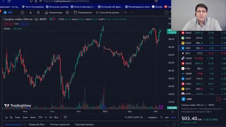Click the Объём volume indicator label

click(7, 29)
